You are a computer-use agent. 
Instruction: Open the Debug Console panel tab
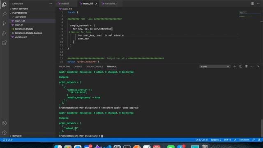[x=95, y=67]
